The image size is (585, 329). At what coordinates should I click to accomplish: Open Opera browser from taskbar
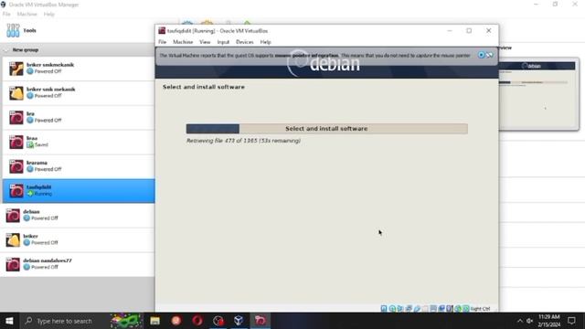[197, 321]
